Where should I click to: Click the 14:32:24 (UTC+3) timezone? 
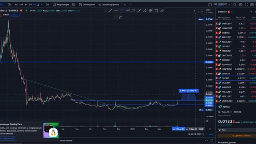click(x=196, y=134)
